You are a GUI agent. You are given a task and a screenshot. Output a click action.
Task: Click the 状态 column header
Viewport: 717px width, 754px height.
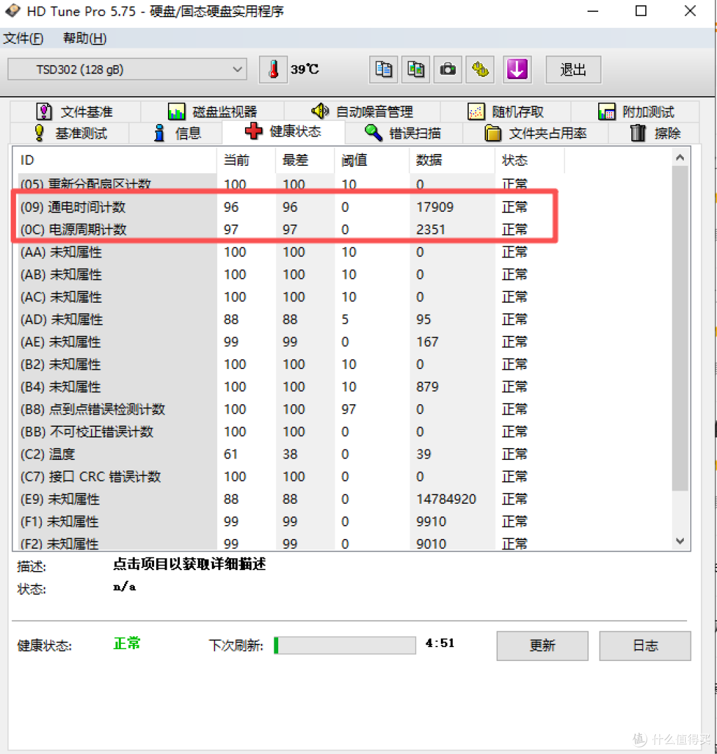click(x=530, y=160)
